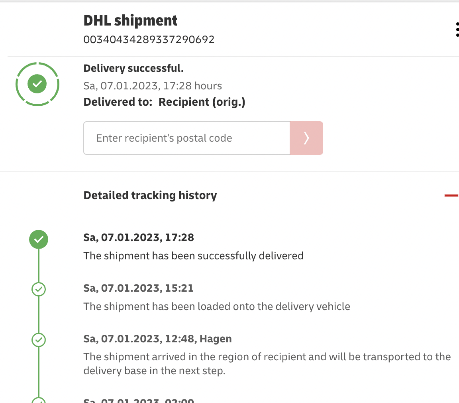Image resolution: width=459 pixels, height=403 pixels.
Task: Click the checkmark marker beside Hagen 12:48 event
Action: tap(39, 340)
